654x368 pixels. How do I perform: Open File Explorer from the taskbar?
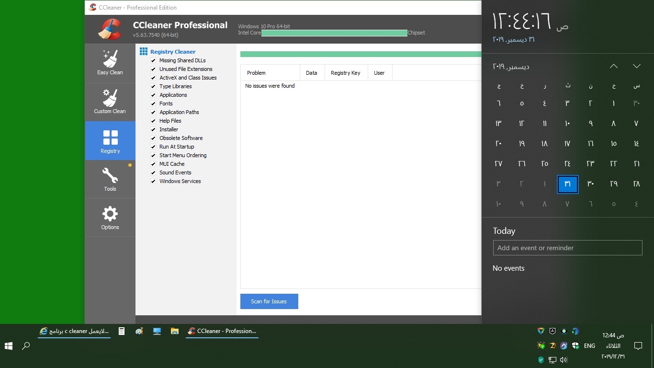coord(175,331)
